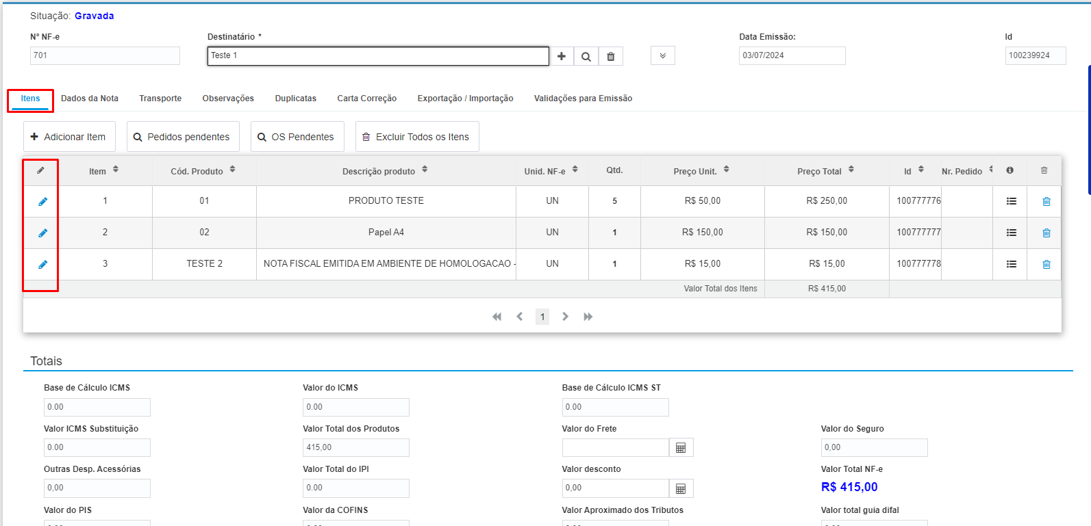1091x526 pixels.
Task: Switch to Dados da Nota tab
Action: pos(90,98)
